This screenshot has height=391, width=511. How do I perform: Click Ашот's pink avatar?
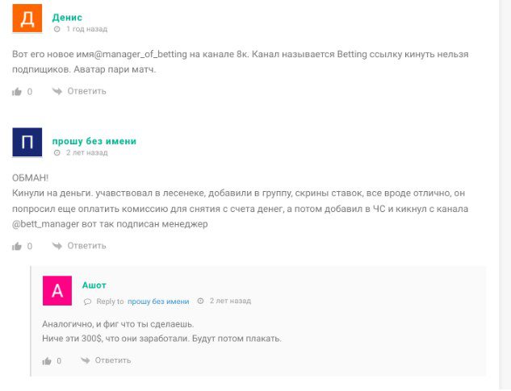click(x=57, y=291)
